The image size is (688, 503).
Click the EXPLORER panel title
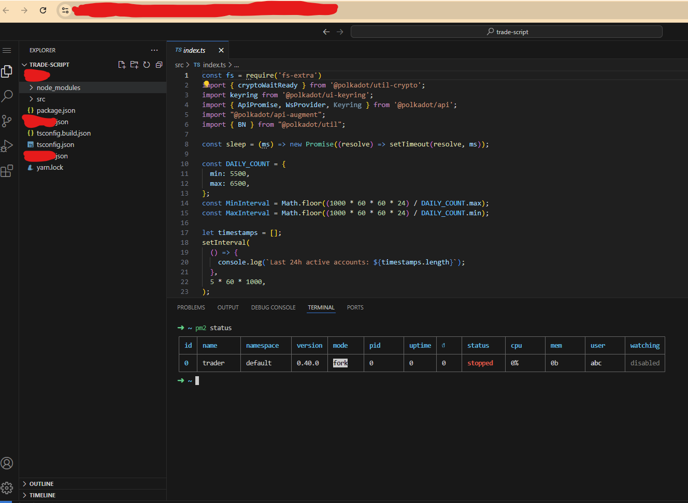coord(42,50)
